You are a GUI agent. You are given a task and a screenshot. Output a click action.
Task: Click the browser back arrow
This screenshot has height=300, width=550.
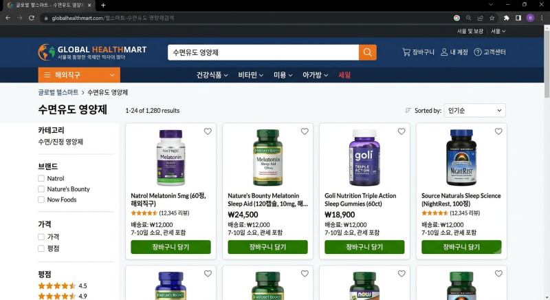tap(8, 18)
